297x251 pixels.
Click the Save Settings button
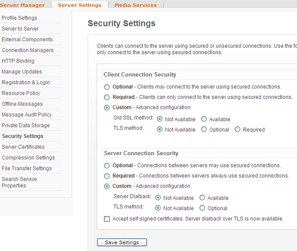(122, 242)
